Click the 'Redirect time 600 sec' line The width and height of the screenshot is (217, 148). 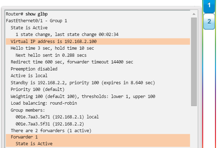point(72,62)
